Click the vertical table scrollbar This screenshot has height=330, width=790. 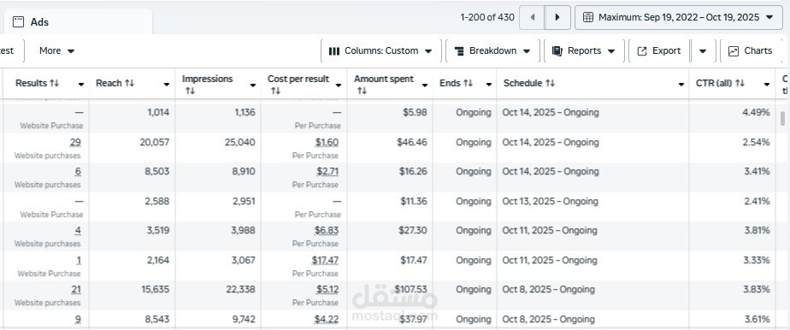pyautogui.click(x=782, y=118)
